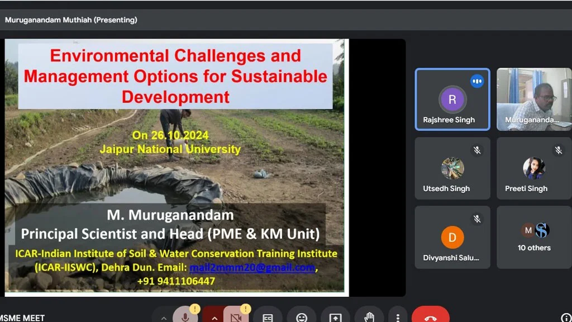Click the S avatar in others tile
This screenshot has height=322, width=572.
[x=542, y=230]
